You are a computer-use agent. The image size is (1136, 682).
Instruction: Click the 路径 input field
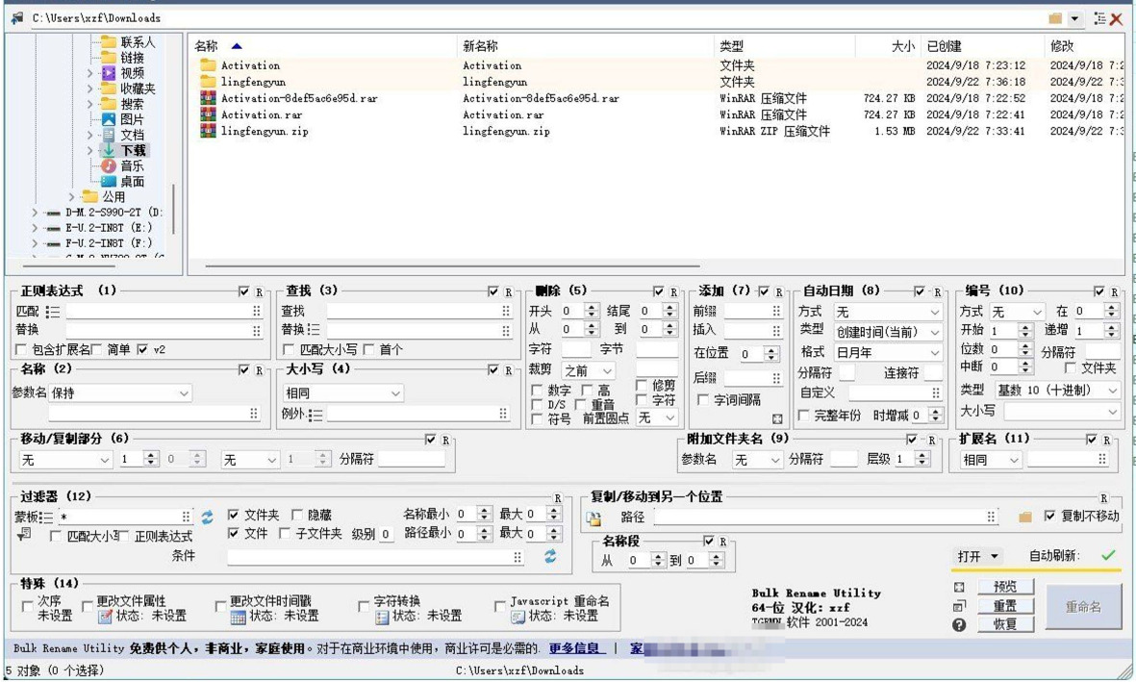point(825,517)
